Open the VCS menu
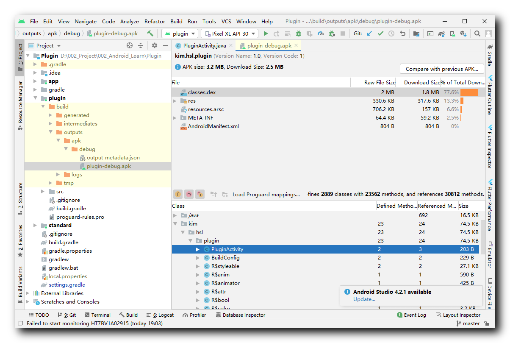 click(226, 21)
